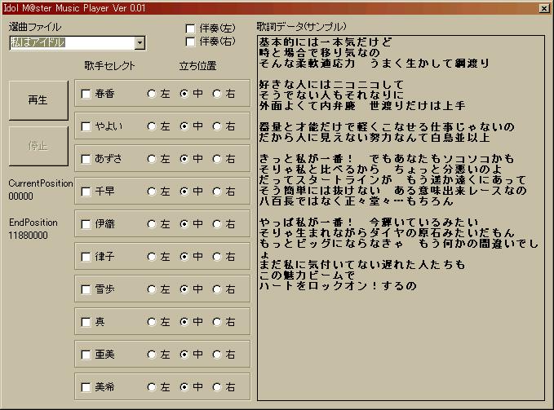Screen dimensions: 554x410
Task: Choose 左 position for 律子
Action: (152, 257)
